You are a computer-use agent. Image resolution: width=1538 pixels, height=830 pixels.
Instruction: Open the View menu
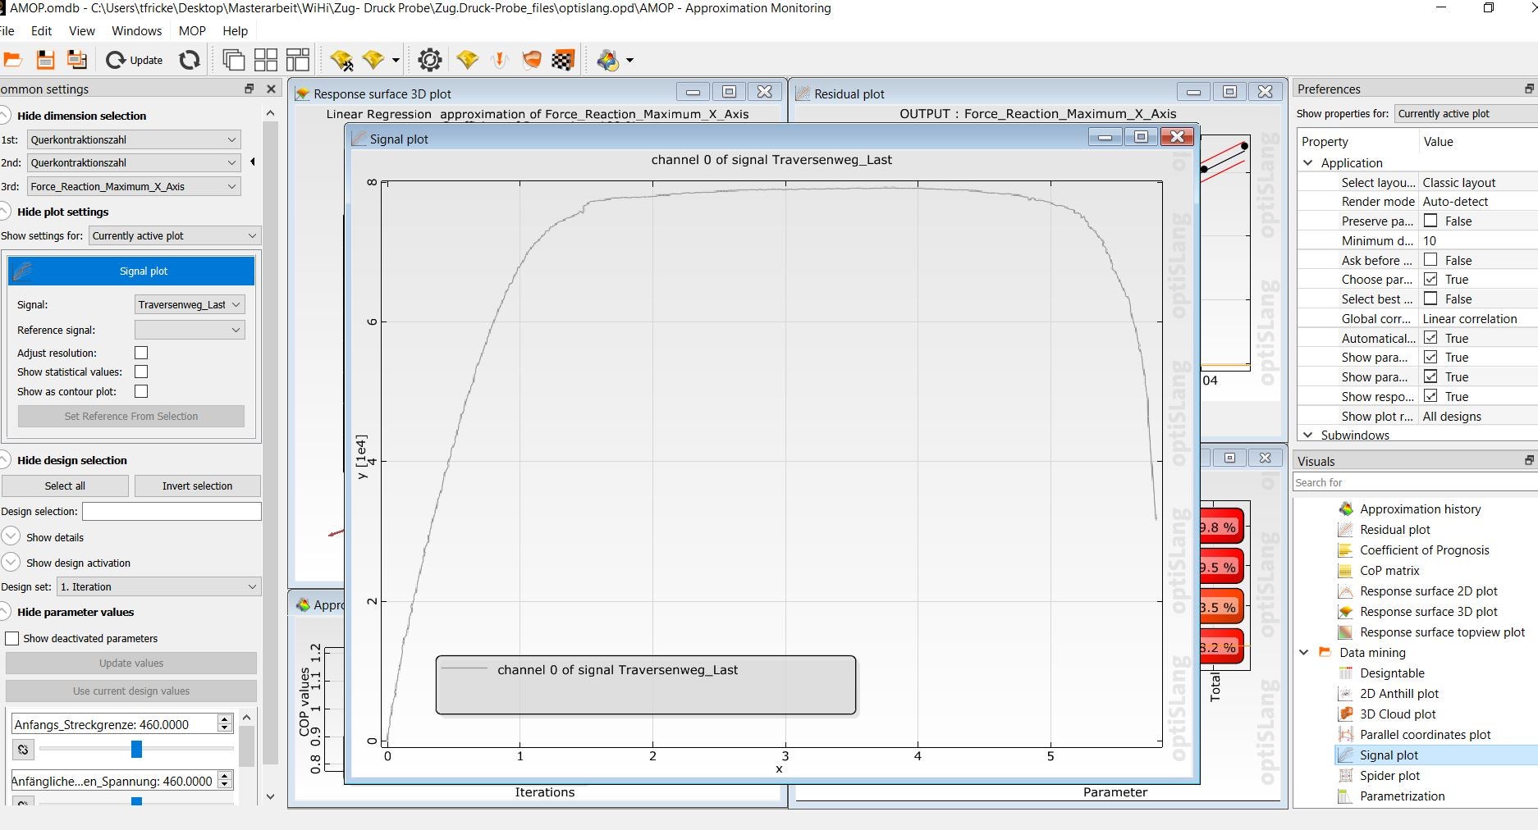click(x=82, y=31)
